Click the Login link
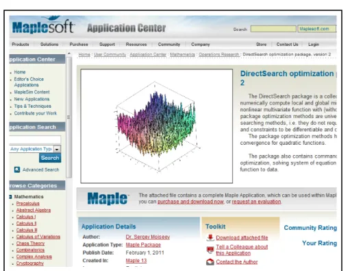 (314, 45)
